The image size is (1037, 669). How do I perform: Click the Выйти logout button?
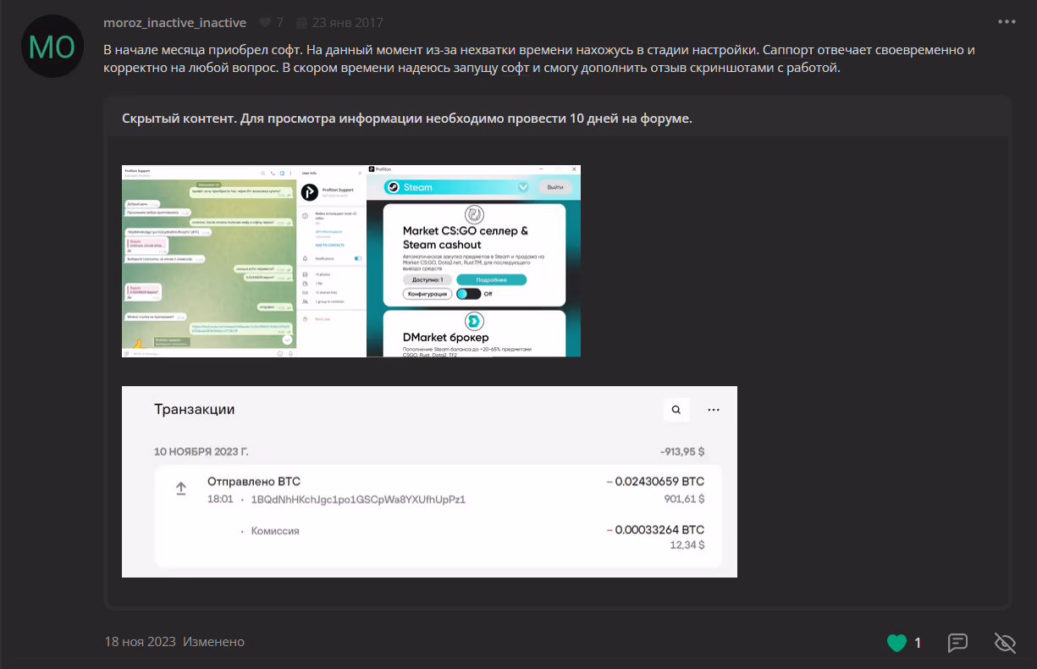click(555, 187)
